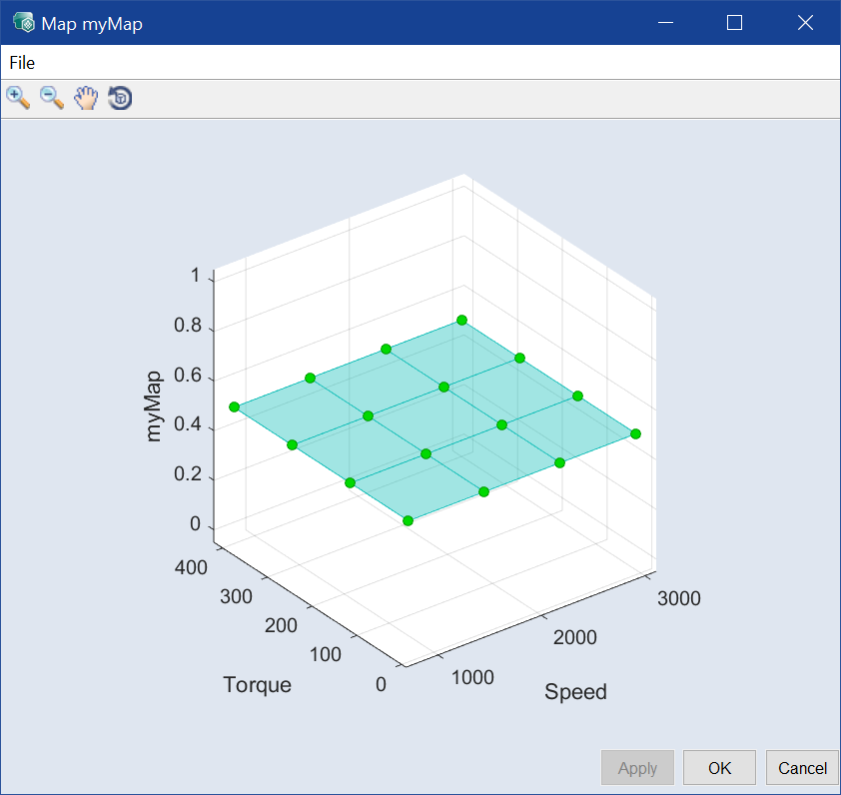This screenshot has width=841, height=795.
Task: Click the 3000 tick on Speed axis
Action: (x=679, y=598)
